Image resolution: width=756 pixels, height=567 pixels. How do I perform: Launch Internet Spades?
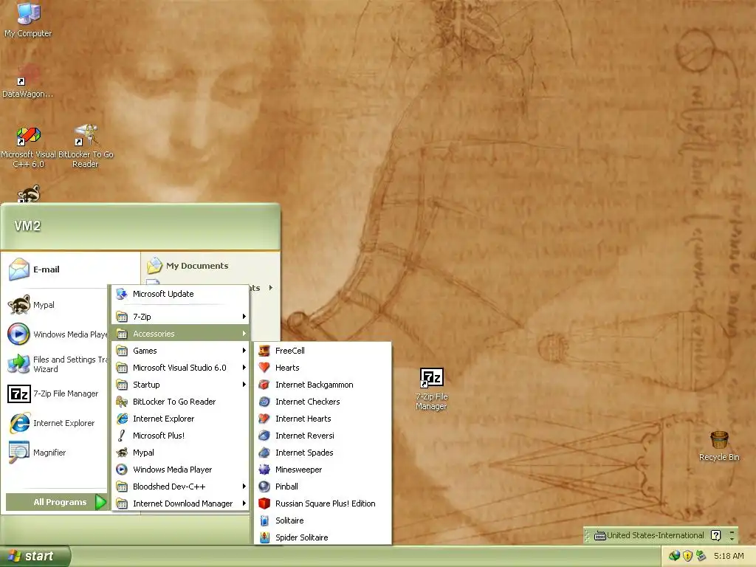pyautogui.click(x=323, y=453)
